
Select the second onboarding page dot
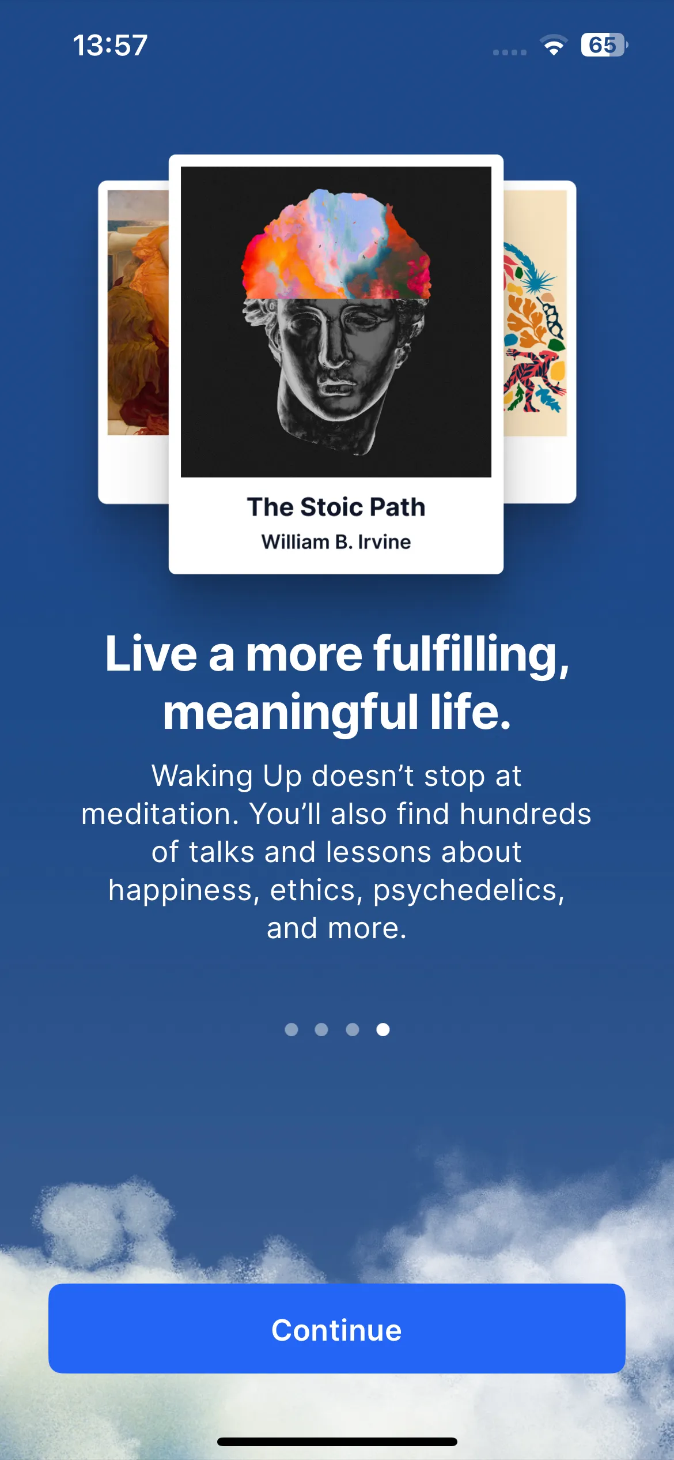click(321, 1029)
